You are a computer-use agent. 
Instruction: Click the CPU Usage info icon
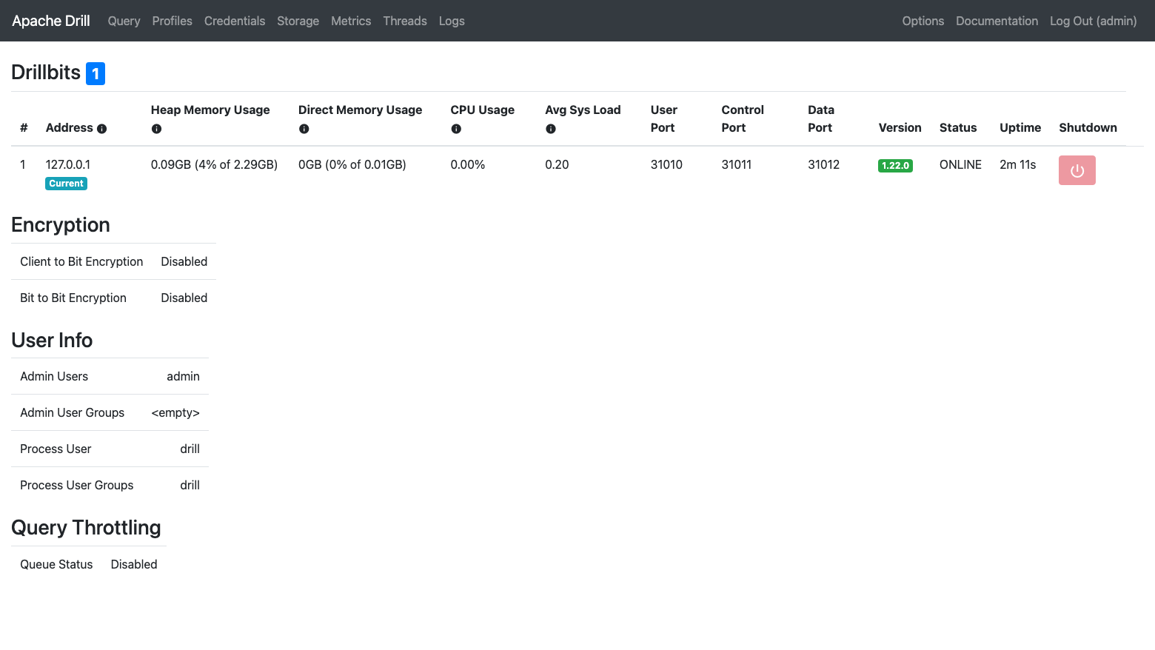456,129
